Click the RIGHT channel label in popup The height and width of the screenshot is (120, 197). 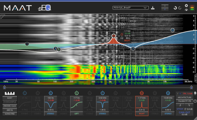coord(127,40)
